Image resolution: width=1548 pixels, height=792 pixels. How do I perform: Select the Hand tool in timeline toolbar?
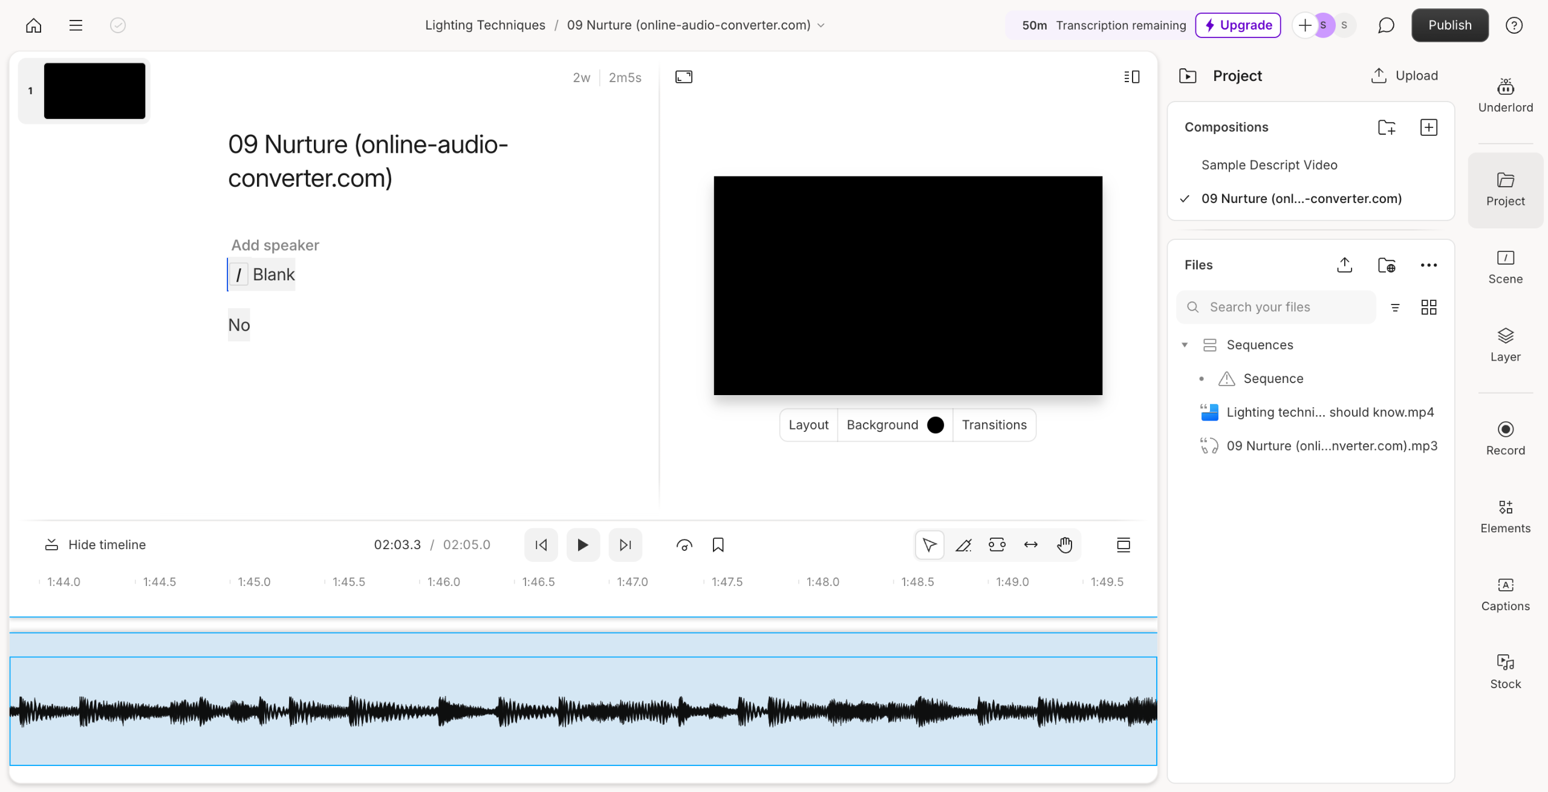1064,545
